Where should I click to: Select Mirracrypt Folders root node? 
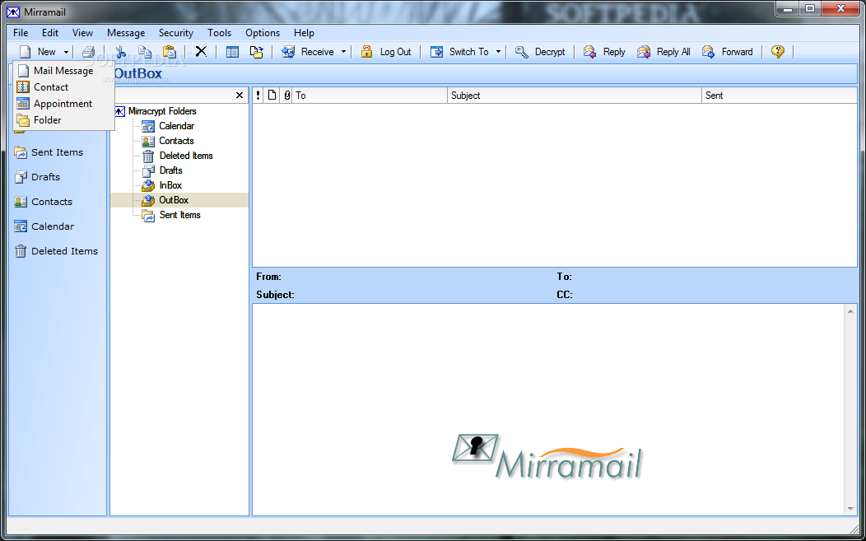[x=162, y=111]
